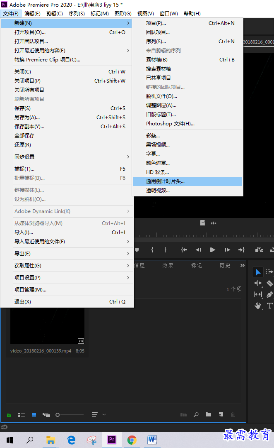
Task: Select the Pen tool
Action: pyautogui.click(x=269, y=294)
